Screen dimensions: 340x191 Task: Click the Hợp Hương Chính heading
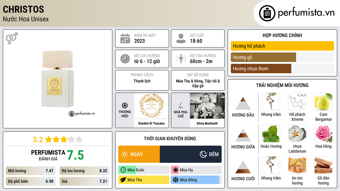(282, 35)
